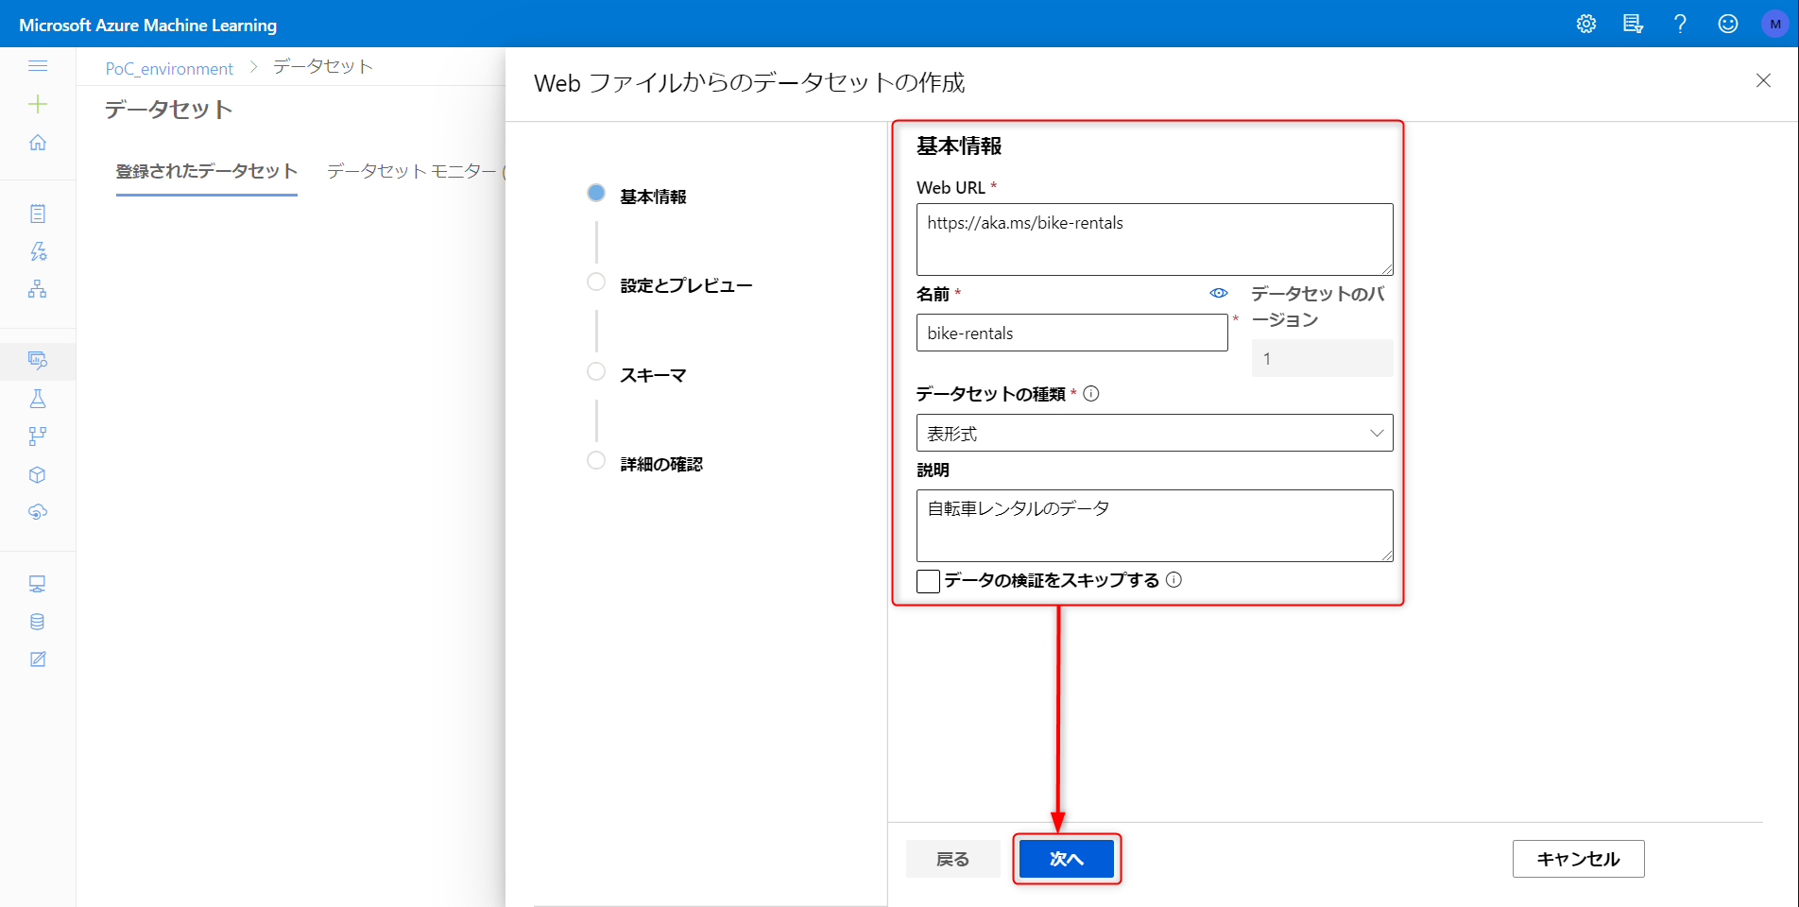Click the データセットのバージョン field

(1323, 358)
